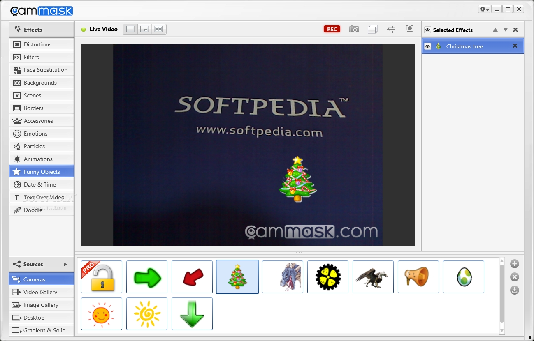The image size is (534, 341).
Task: Choose Image Gallery source
Action: pyautogui.click(x=42, y=305)
